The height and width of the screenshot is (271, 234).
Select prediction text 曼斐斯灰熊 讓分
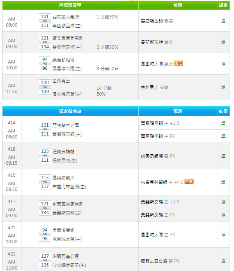point(157,42)
